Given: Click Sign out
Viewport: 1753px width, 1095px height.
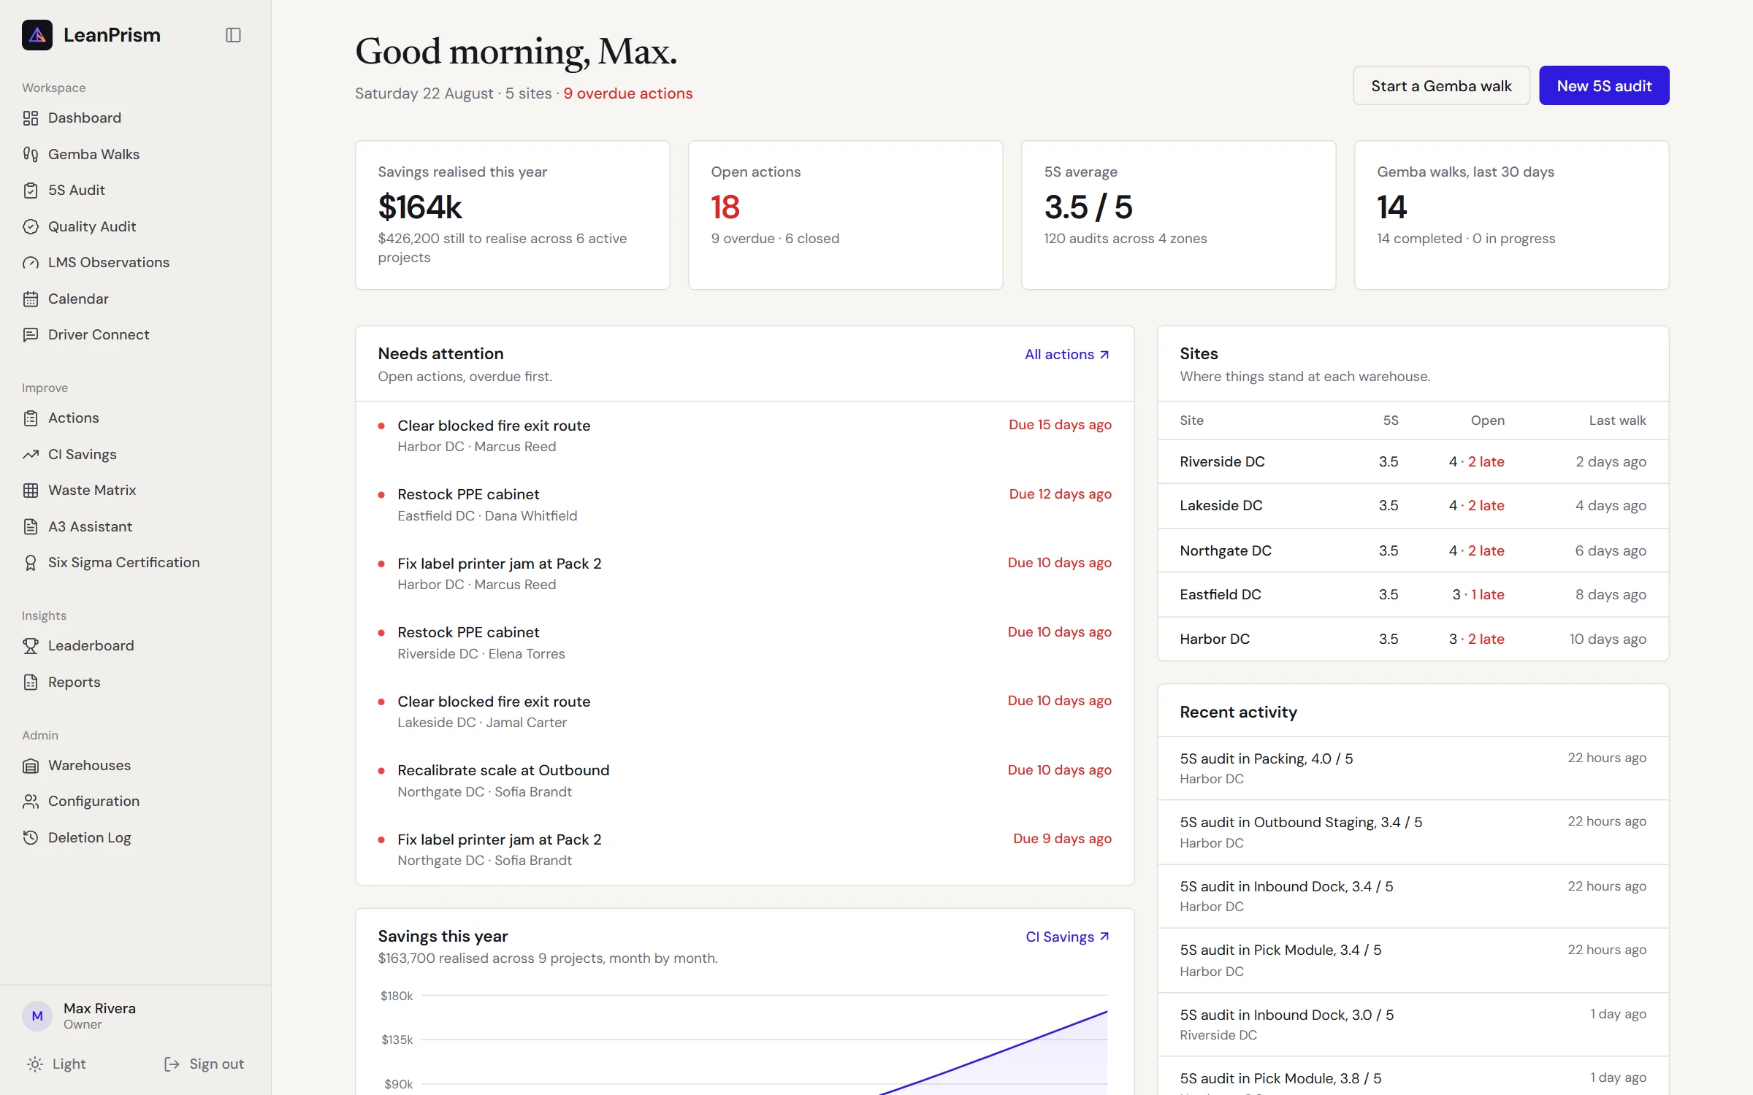Looking at the screenshot, I should click(x=204, y=1064).
